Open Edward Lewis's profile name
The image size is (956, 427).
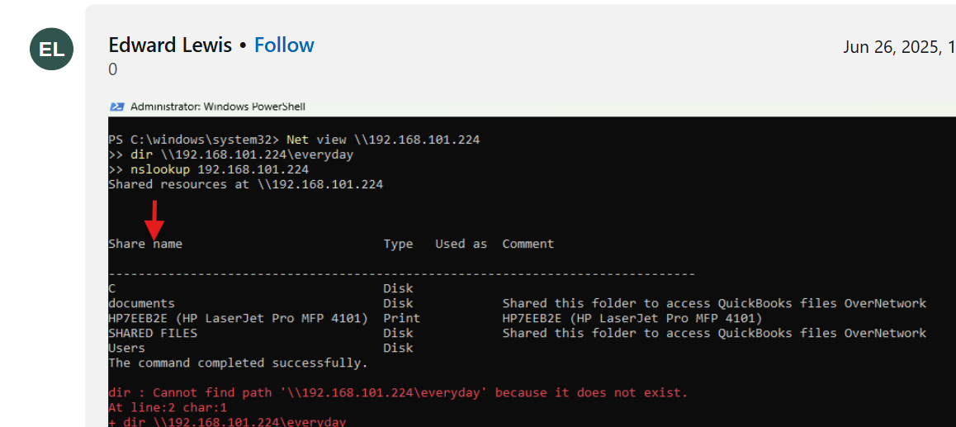click(170, 45)
